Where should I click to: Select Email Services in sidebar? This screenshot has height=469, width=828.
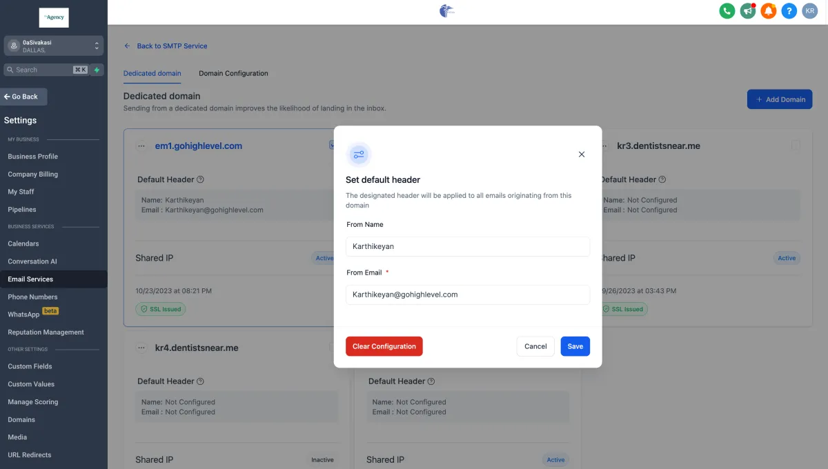[x=54, y=279]
